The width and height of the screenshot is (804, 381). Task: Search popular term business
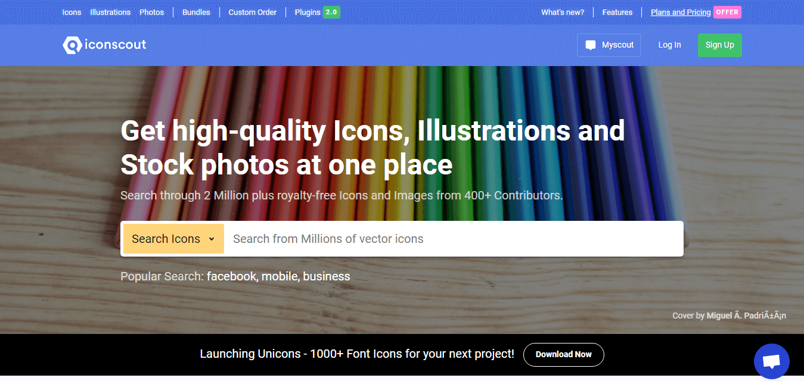tap(327, 276)
